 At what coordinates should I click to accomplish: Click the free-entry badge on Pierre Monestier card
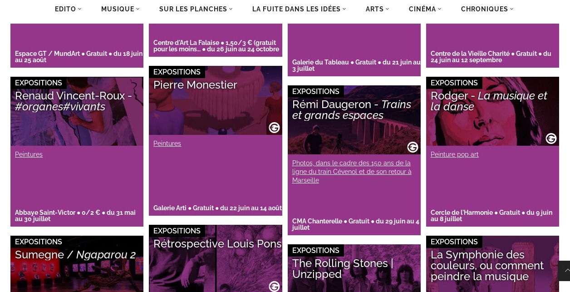click(x=274, y=128)
